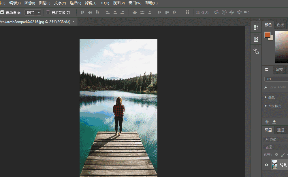This screenshot has height=177, width=288.
Task: Switch to the 颜色 panel tab
Action: click(x=268, y=25)
